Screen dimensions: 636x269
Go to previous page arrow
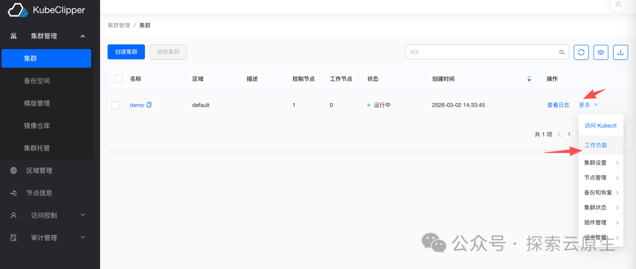point(560,134)
